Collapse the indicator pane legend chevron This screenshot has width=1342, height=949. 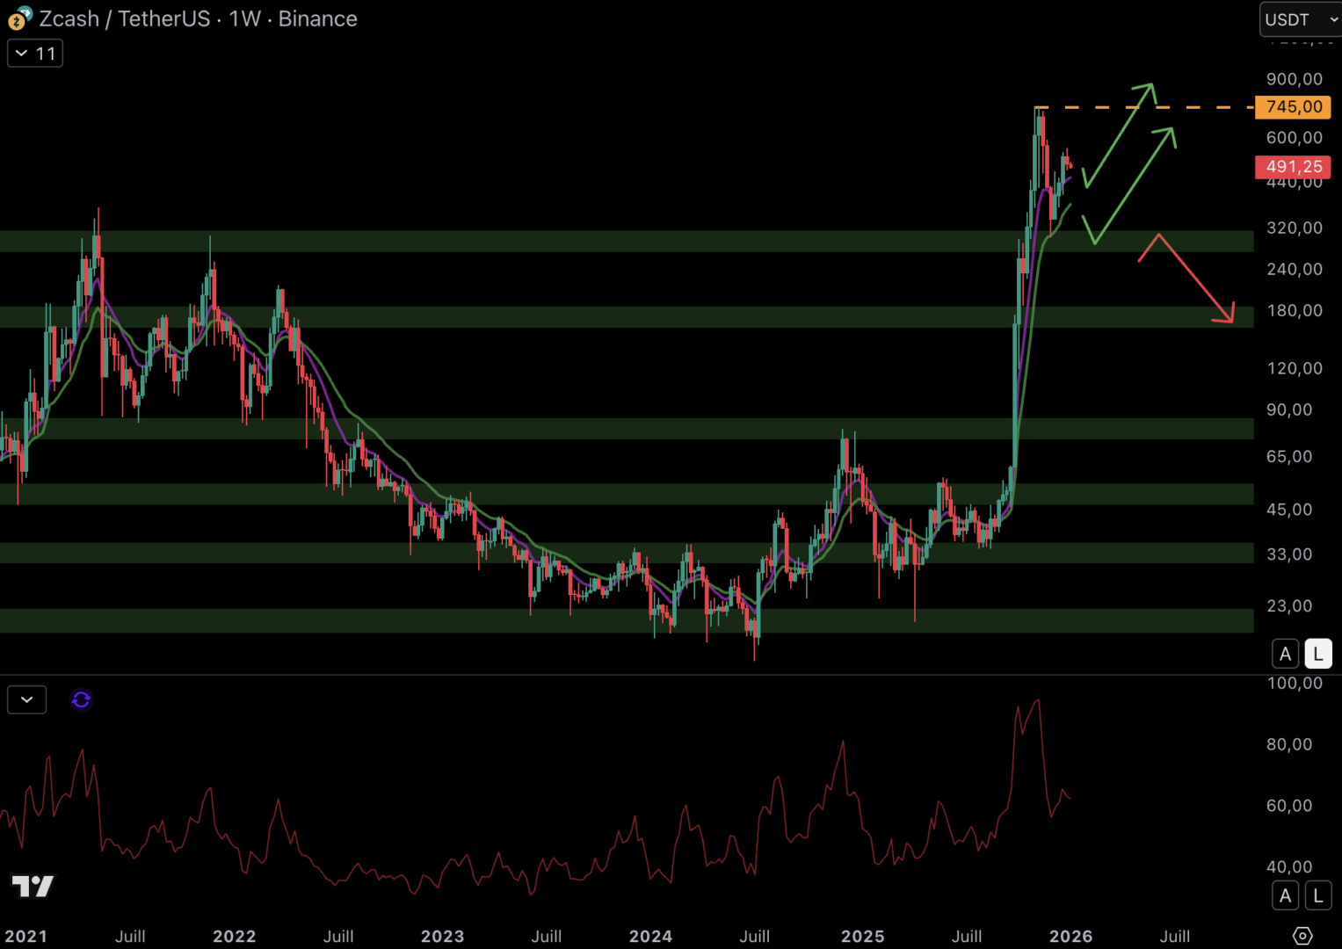pyautogui.click(x=26, y=699)
